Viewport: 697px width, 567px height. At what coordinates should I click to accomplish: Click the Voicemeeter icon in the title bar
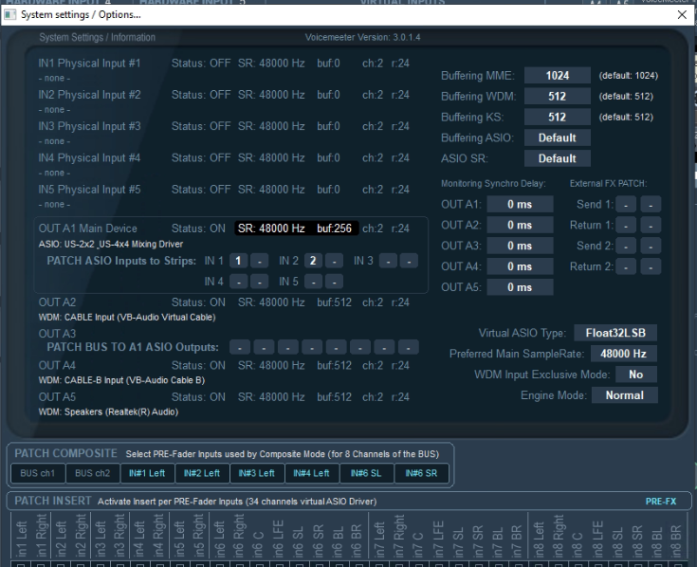tap(9, 14)
